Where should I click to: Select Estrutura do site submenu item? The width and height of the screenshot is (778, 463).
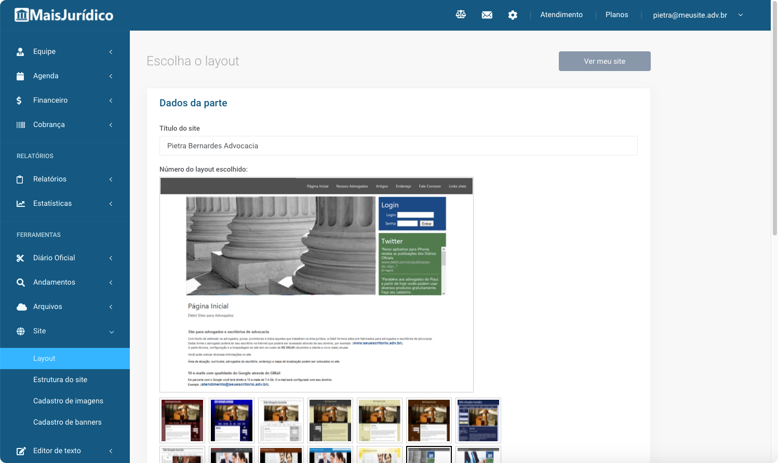[60, 380]
